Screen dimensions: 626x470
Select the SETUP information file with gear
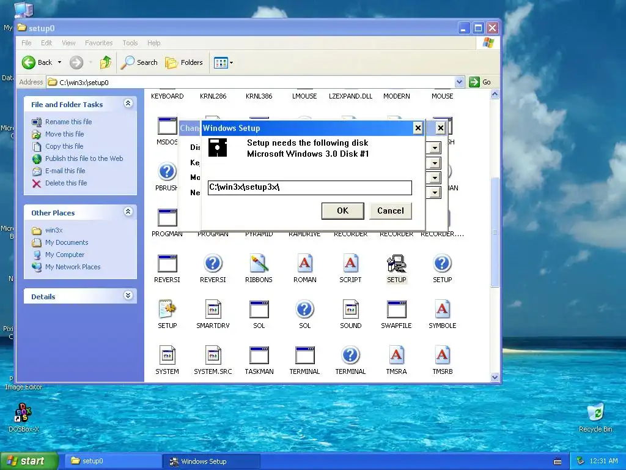(167, 310)
